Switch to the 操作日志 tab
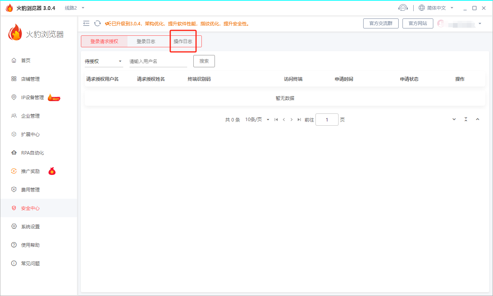This screenshot has height=296, width=493. [x=183, y=41]
